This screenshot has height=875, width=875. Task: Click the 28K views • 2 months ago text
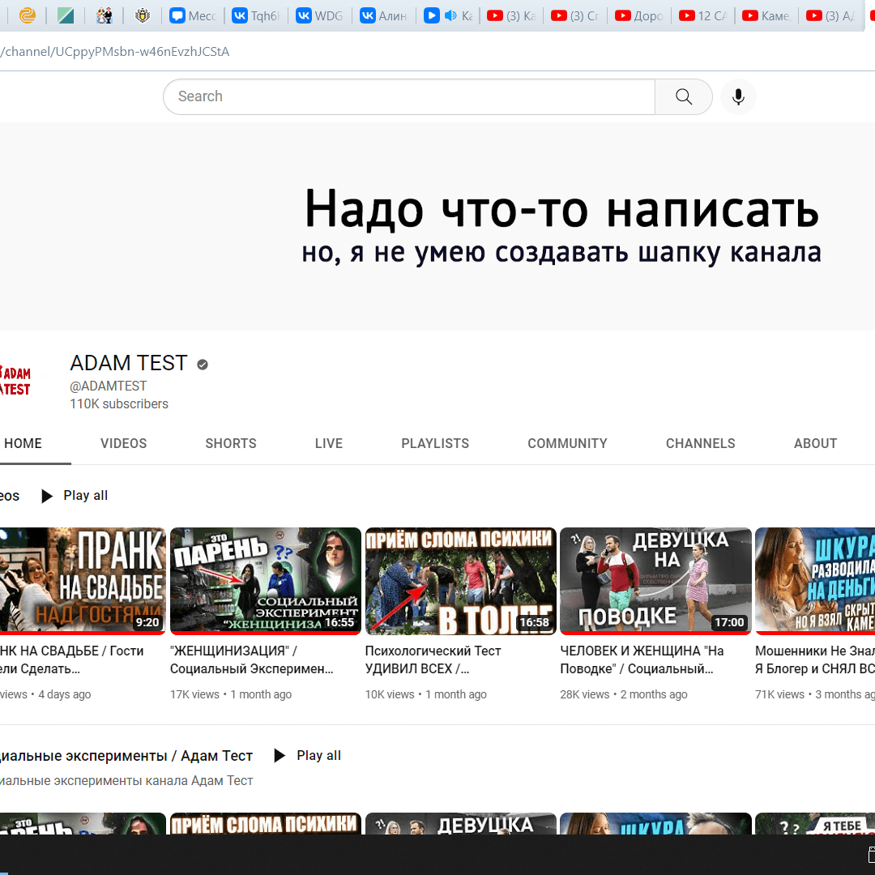click(624, 695)
